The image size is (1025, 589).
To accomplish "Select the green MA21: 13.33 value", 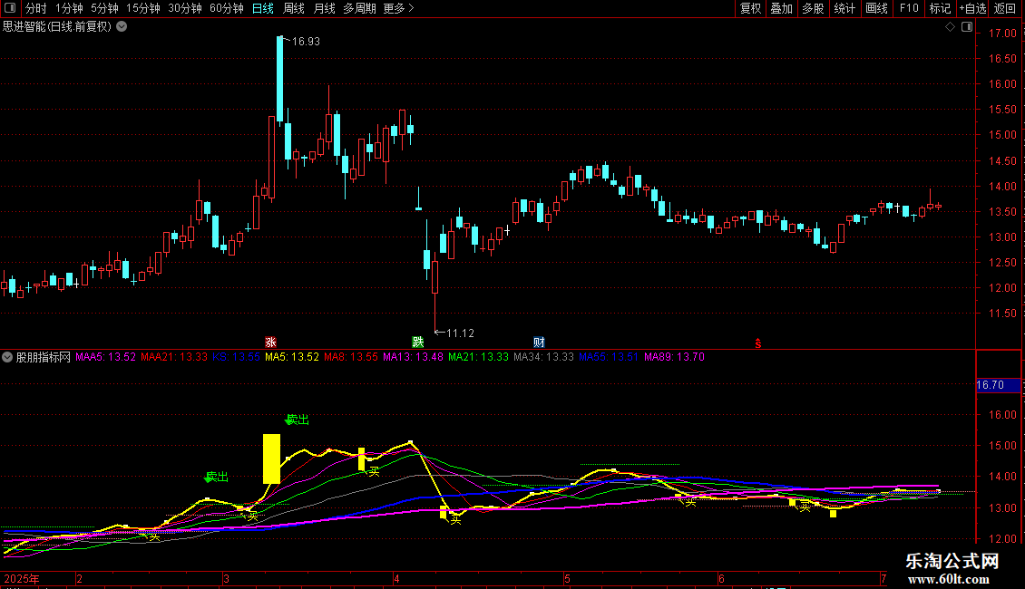I will click(479, 357).
